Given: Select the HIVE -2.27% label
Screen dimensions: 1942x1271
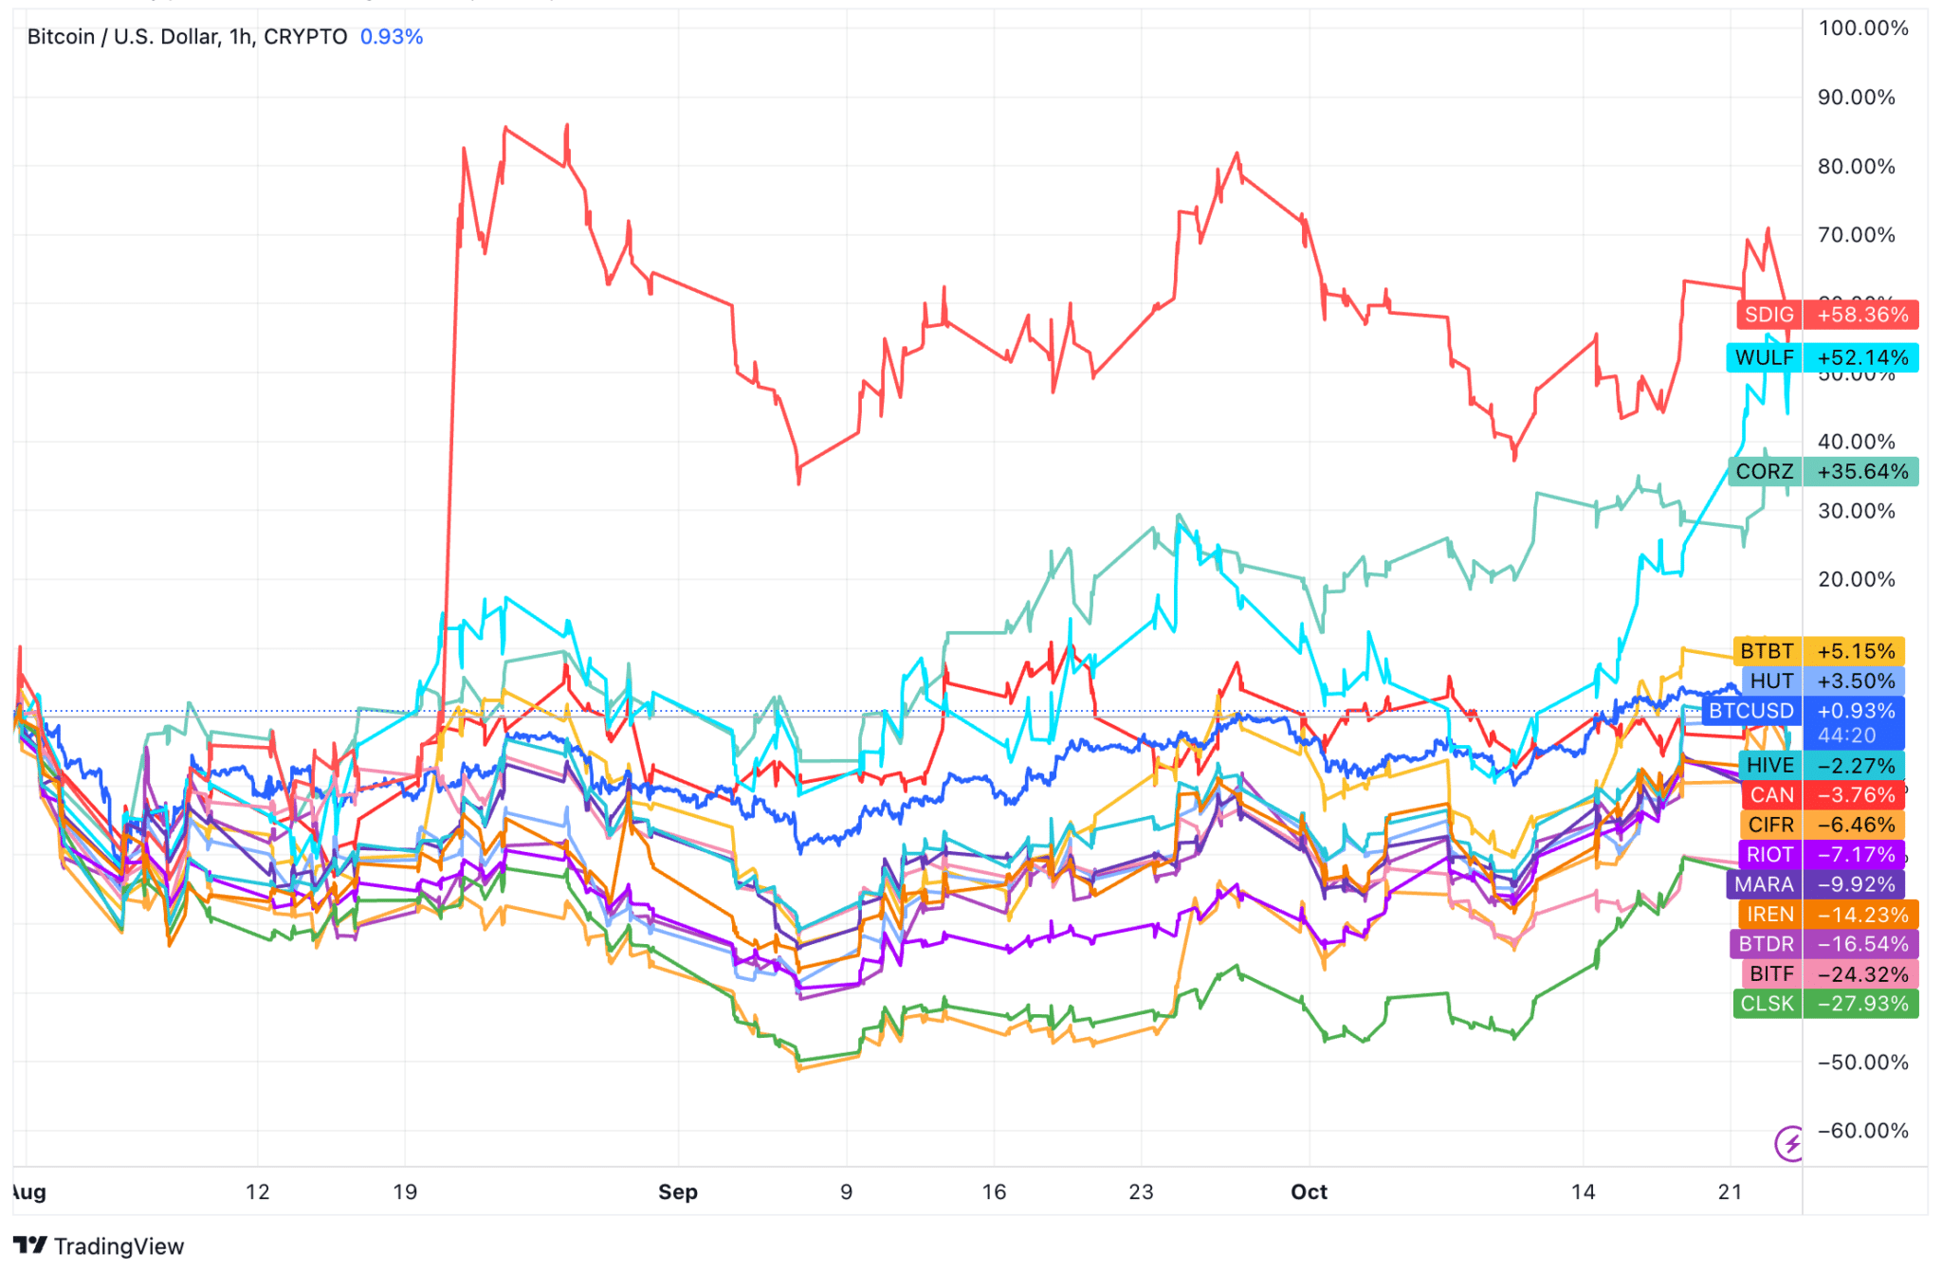Looking at the screenshot, I should pyautogui.click(x=1821, y=765).
